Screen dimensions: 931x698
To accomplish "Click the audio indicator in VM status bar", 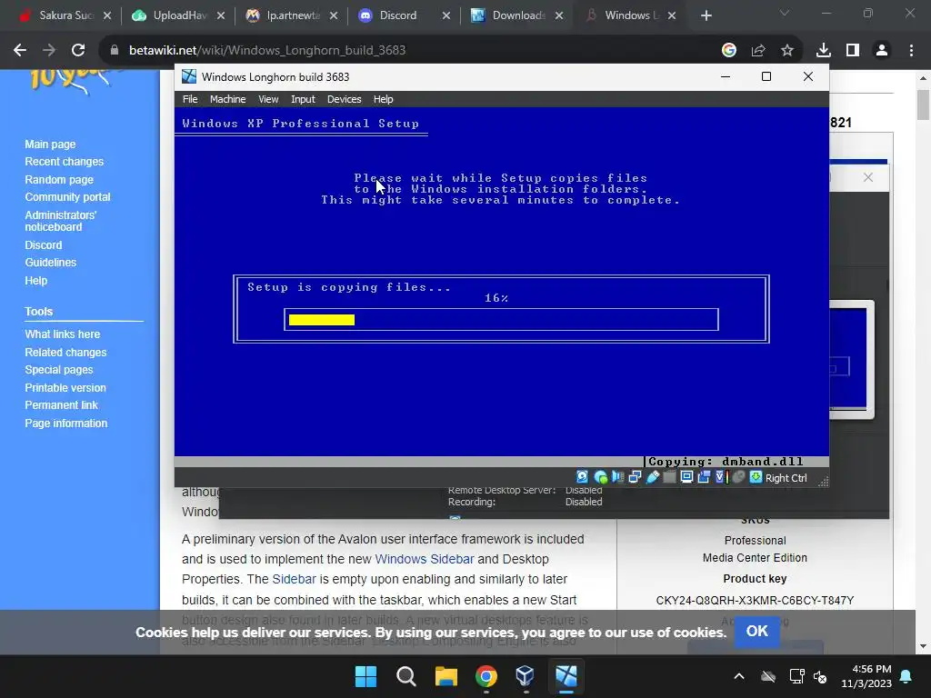I will [x=617, y=477].
